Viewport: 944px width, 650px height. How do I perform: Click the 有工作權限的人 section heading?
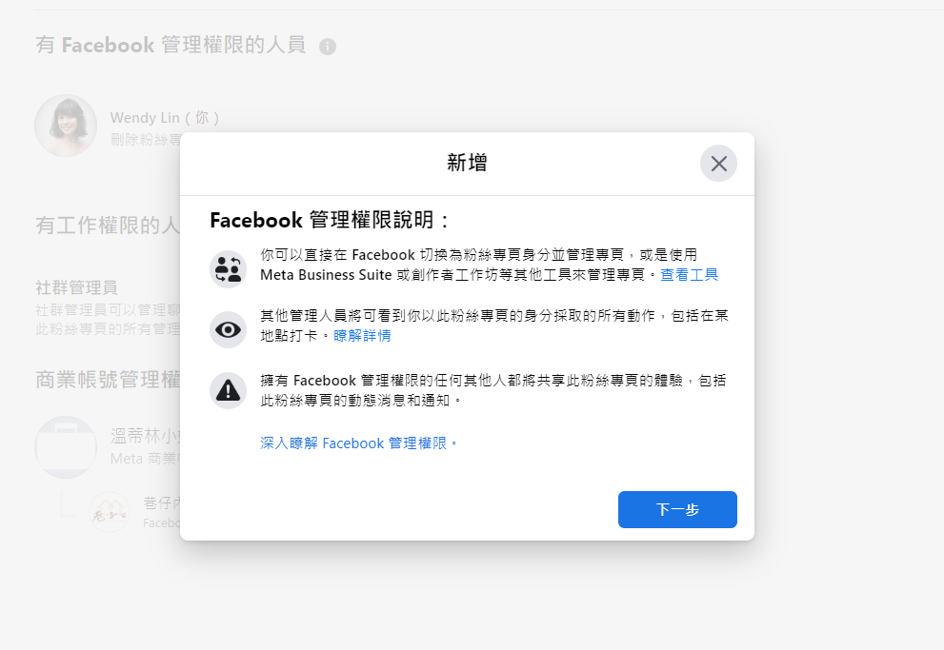click(x=107, y=226)
